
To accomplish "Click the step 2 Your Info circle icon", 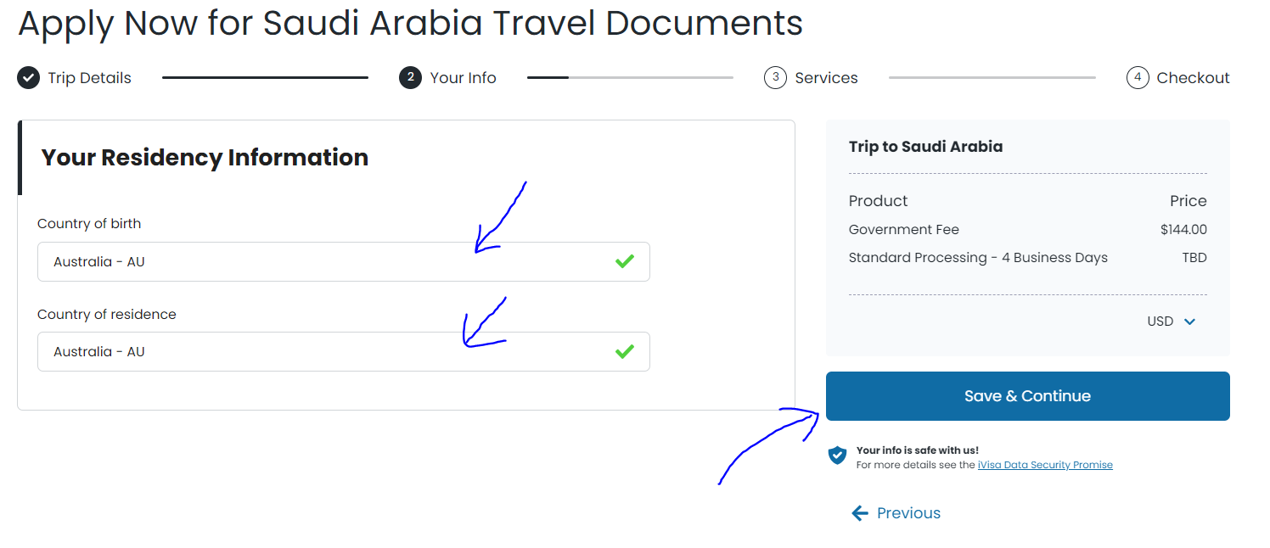I will point(410,77).
